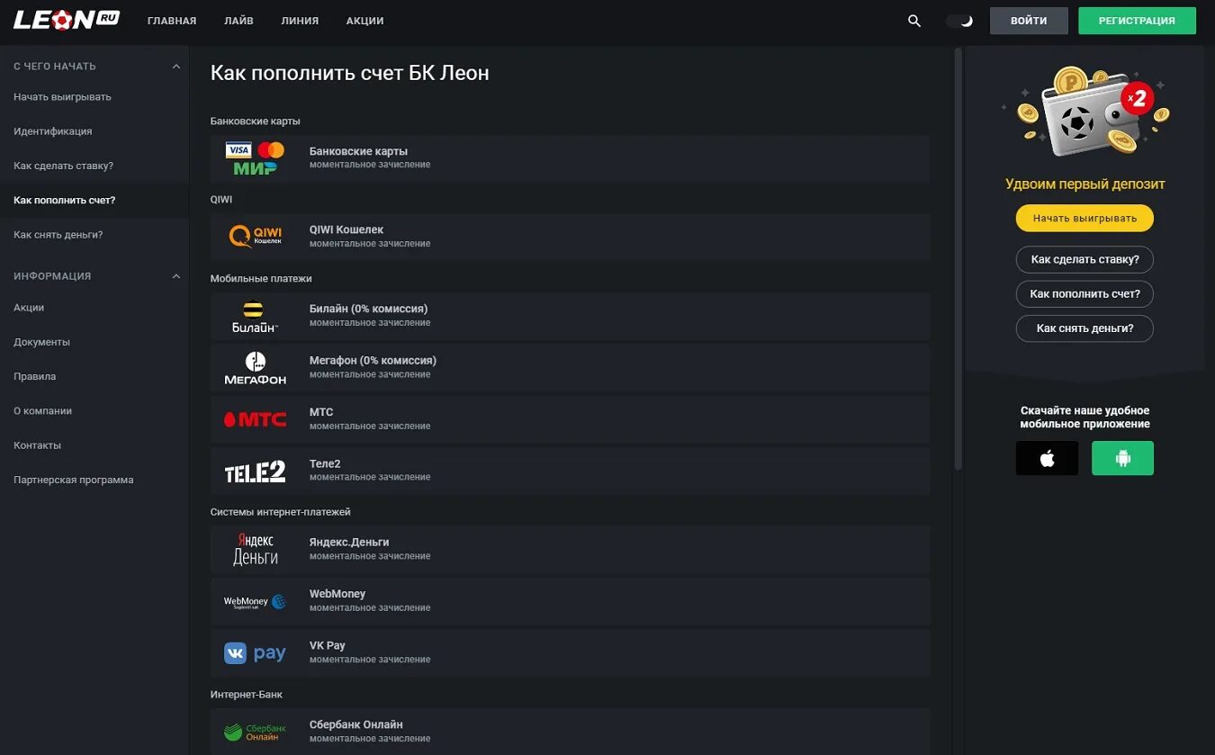
Task: Open the ГЛАВНАЯ menu item
Action: (172, 21)
